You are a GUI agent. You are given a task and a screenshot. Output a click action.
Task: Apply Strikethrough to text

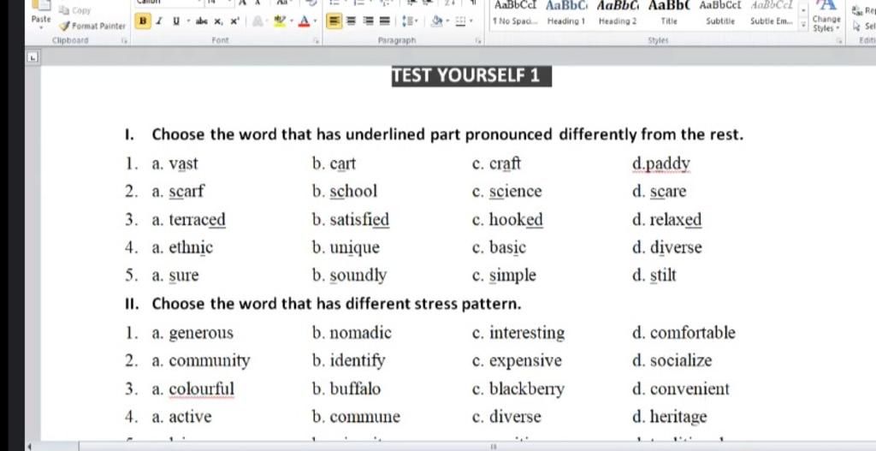(x=202, y=21)
